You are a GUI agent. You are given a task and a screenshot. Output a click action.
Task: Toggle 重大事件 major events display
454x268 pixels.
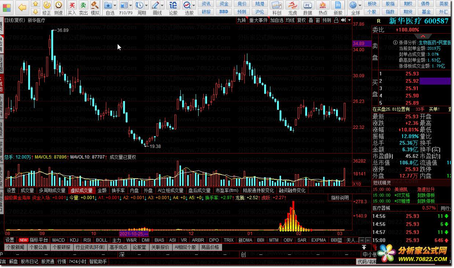click(x=258, y=21)
